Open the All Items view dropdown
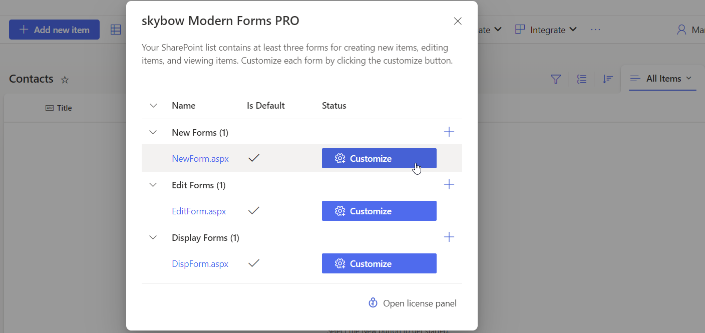705x333 pixels. [662, 78]
